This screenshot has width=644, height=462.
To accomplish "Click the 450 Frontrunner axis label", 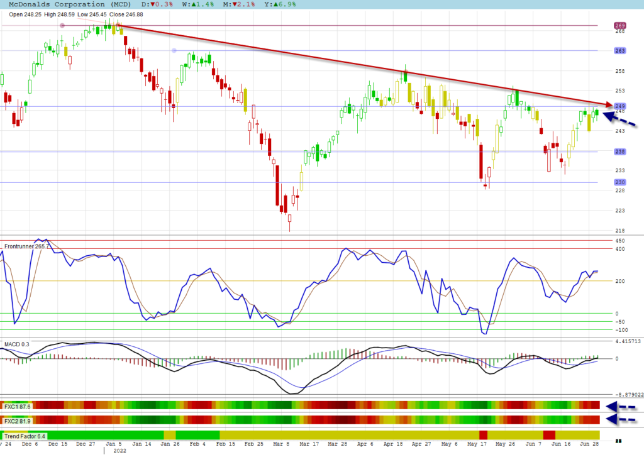I will pyautogui.click(x=619, y=241).
